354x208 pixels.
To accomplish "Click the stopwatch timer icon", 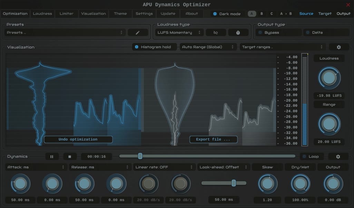I will coord(238,33).
